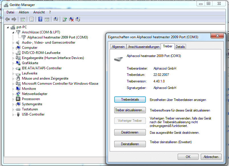Select the Monitore tree label

pyautogui.click(x=29, y=89)
